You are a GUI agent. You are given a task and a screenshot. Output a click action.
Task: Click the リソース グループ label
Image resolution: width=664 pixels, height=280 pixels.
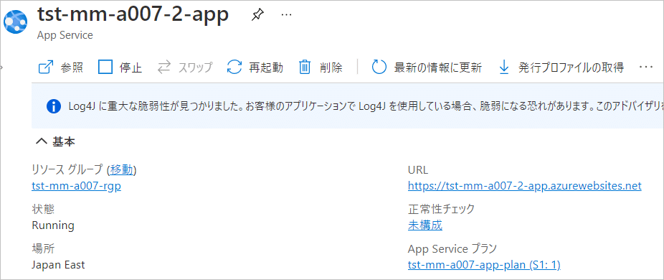[x=67, y=169]
